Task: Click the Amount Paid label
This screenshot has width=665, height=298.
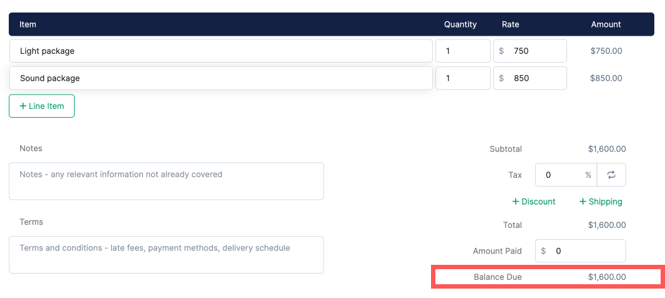Action: point(497,251)
